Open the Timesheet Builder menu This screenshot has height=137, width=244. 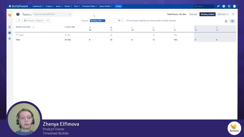pyautogui.click(x=90, y=6)
